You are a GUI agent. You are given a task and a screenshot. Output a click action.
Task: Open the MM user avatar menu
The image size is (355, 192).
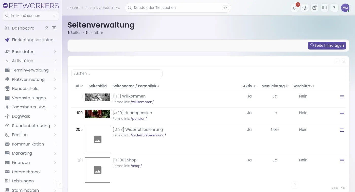coord(345,8)
